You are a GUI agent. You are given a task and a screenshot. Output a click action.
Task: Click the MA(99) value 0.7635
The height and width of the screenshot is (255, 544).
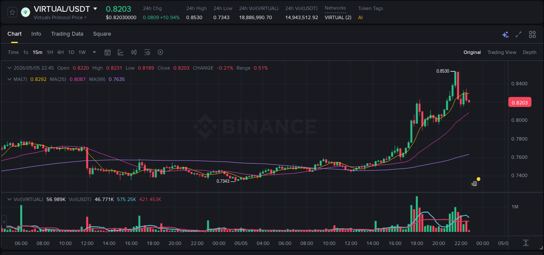117,79
